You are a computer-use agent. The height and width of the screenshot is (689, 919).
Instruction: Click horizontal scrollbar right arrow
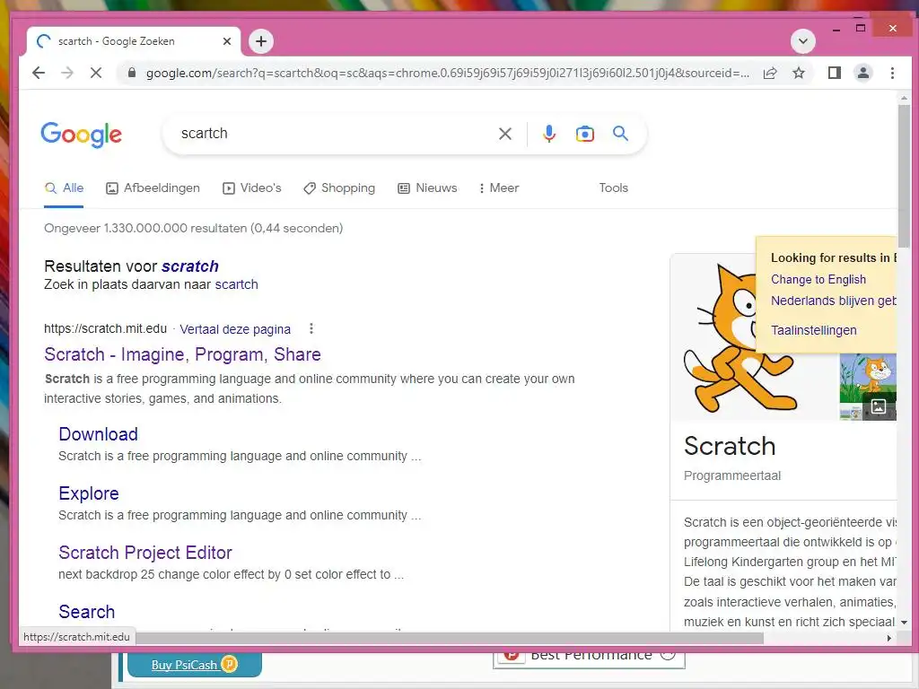point(889,638)
